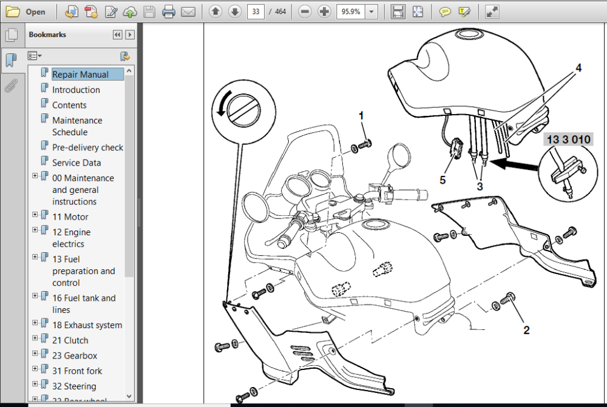The image size is (607, 407).
Task: Go to the next page arrow
Action: [234, 12]
